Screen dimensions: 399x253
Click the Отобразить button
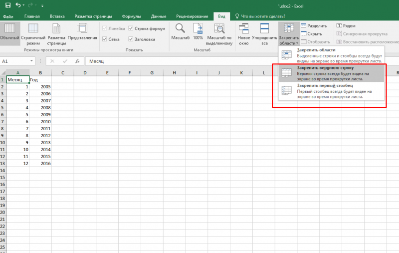click(315, 42)
